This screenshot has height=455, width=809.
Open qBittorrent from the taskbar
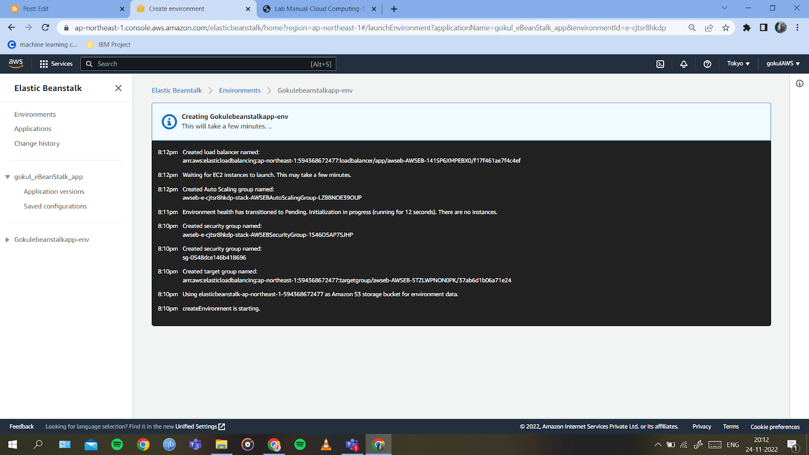169,444
